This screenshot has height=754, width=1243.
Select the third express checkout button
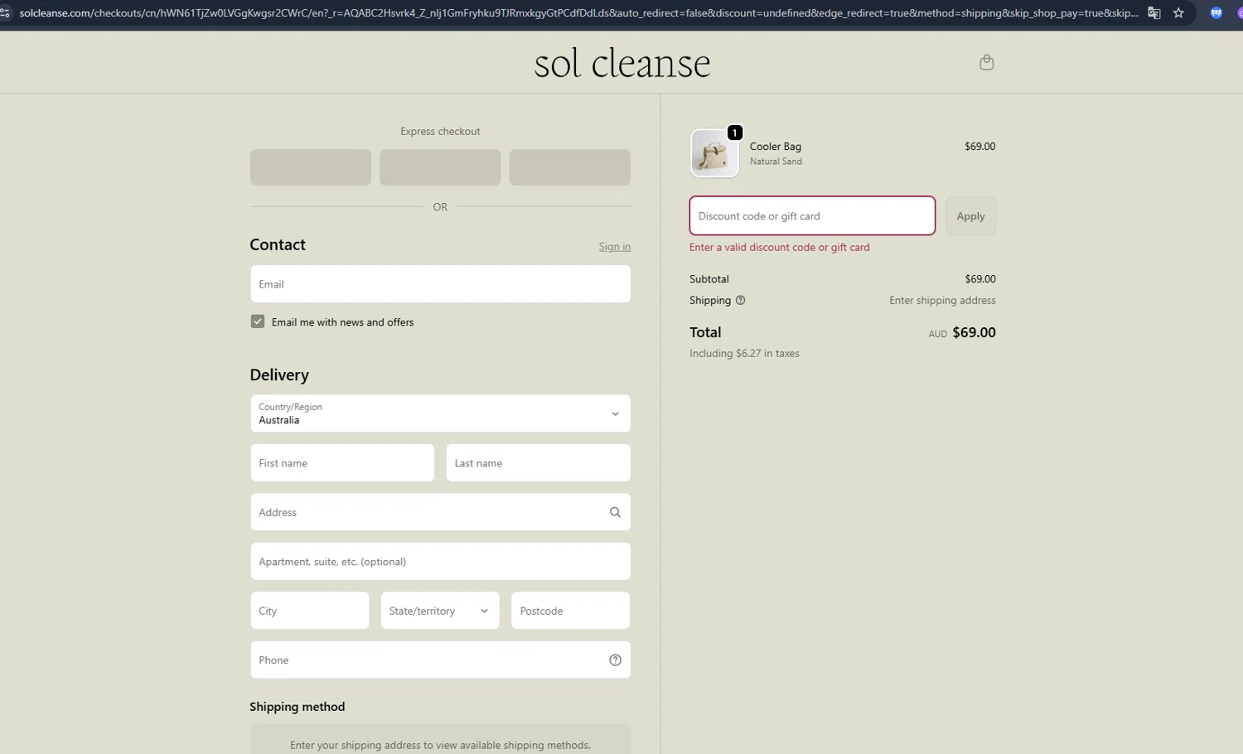click(x=570, y=167)
